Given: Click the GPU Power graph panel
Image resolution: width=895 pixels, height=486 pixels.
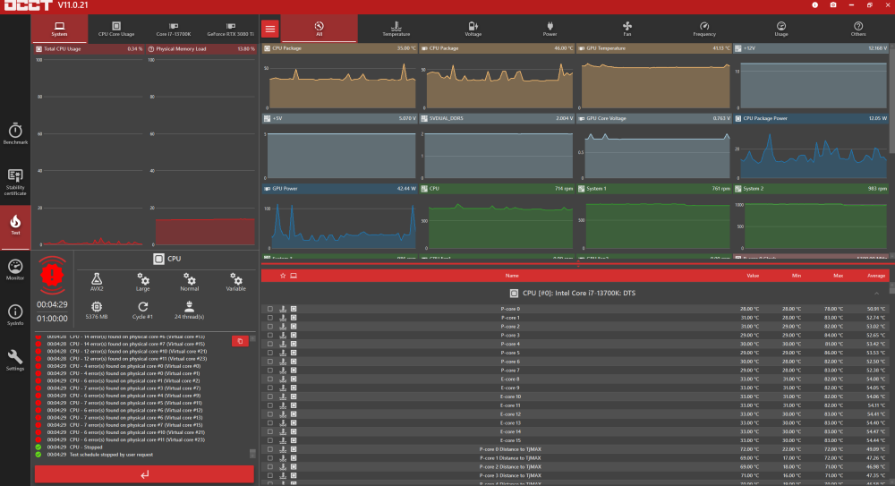Looking at the screenshot, I should (339, 217).
